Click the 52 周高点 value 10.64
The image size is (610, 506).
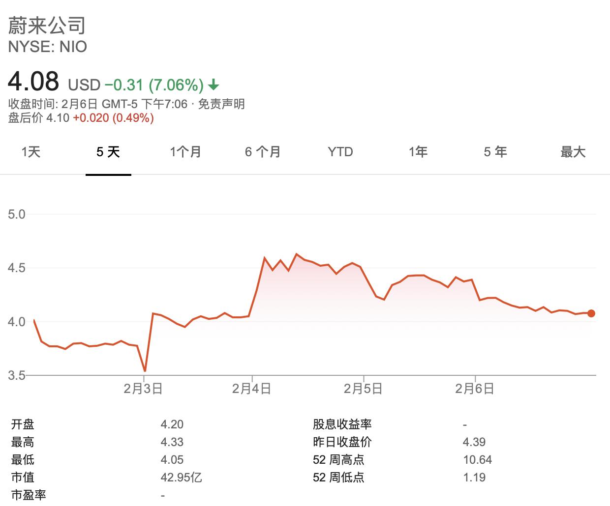coord(477,459)
